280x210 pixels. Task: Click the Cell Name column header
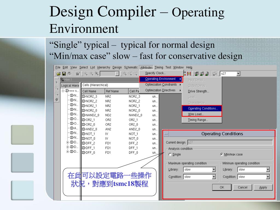coord(93,91)
